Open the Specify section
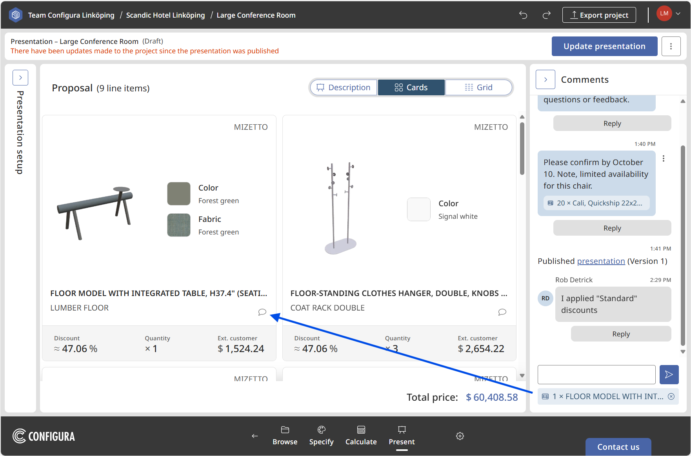Viewport: 691px width, 456px height. (322, 436)
